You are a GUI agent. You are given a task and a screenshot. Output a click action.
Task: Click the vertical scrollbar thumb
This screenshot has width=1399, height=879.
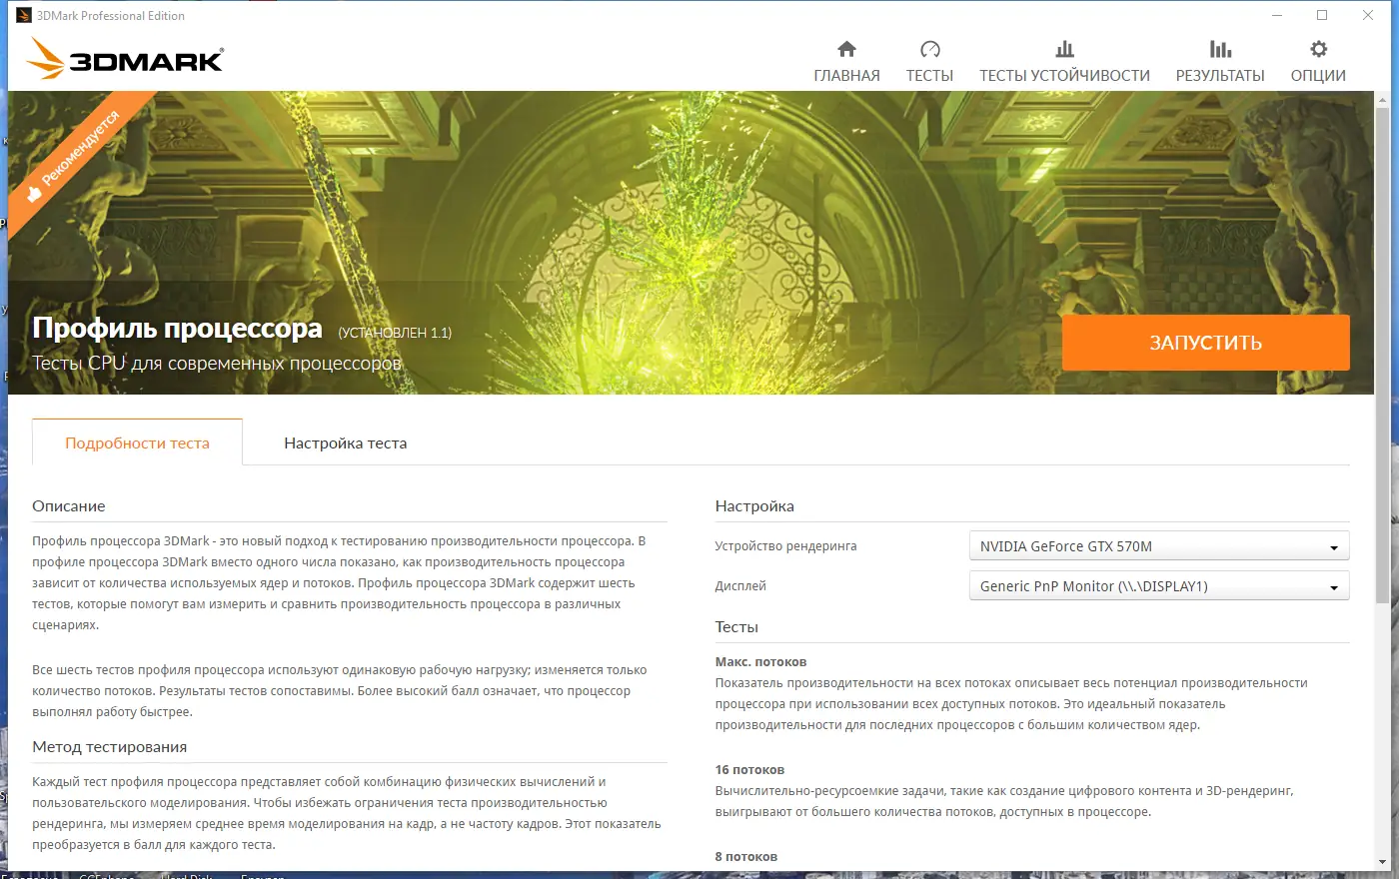[1382, 355]
